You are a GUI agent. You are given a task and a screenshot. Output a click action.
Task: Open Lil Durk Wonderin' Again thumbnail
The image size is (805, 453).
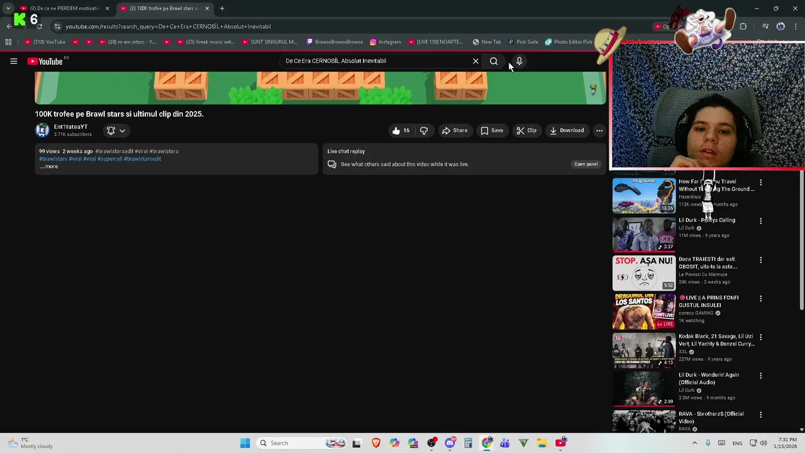pyautogui.click(x=644, y=389)
